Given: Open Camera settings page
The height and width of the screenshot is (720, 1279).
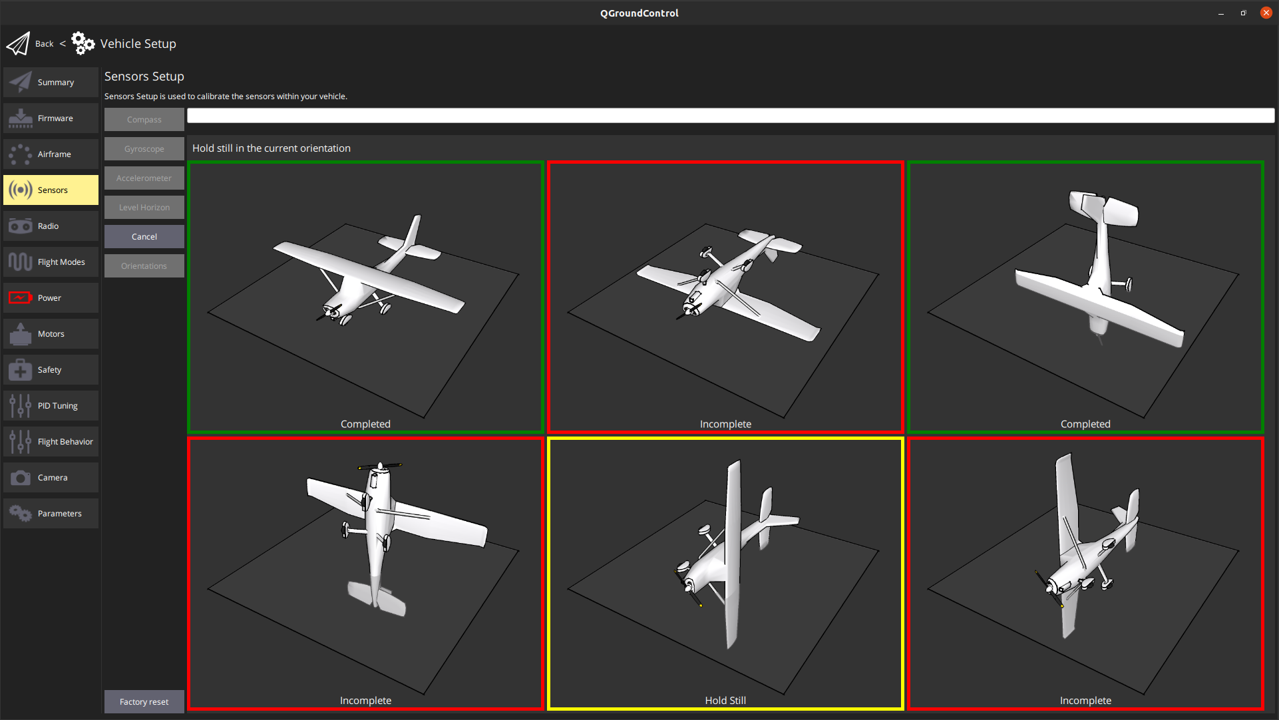Looking at the screenshot, I should point(51,477).
